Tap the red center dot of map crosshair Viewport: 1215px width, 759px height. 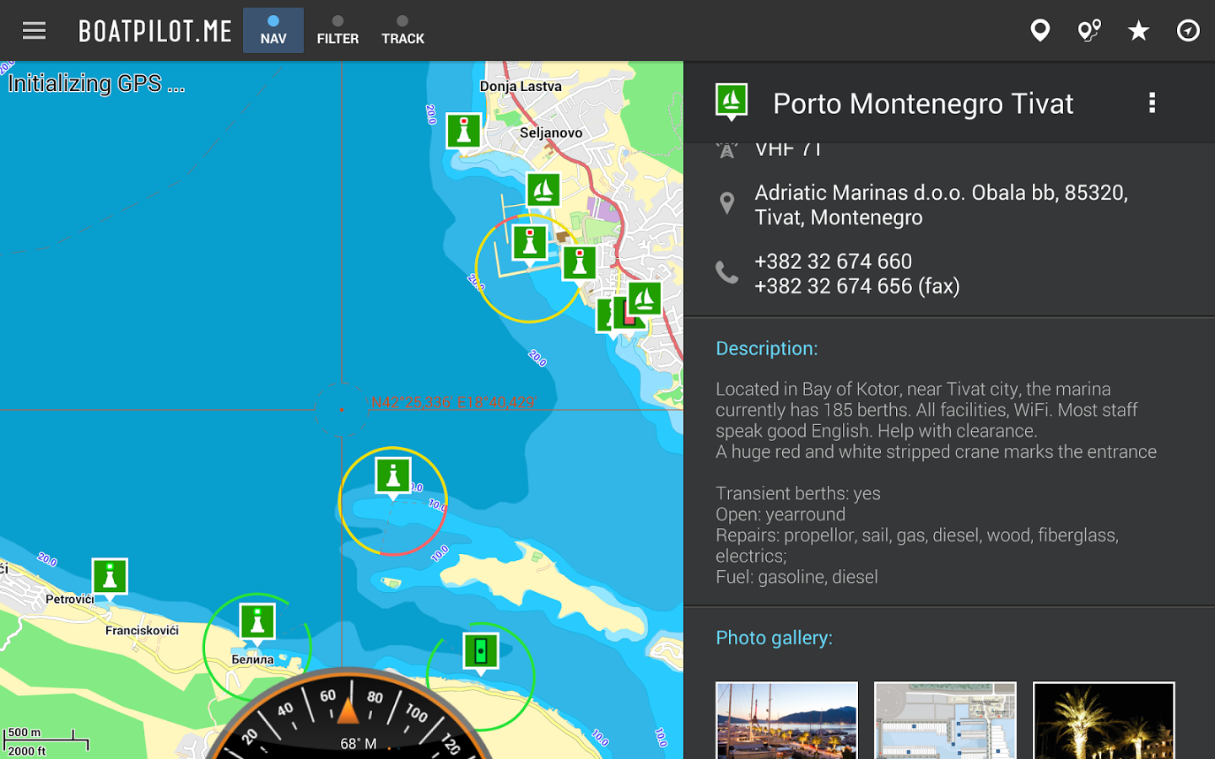[x=342, y=410]
